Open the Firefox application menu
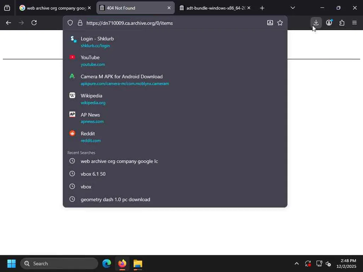This screenshot has height=272, width=363. tap(354, 23)
